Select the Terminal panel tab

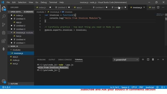[79, 60]
